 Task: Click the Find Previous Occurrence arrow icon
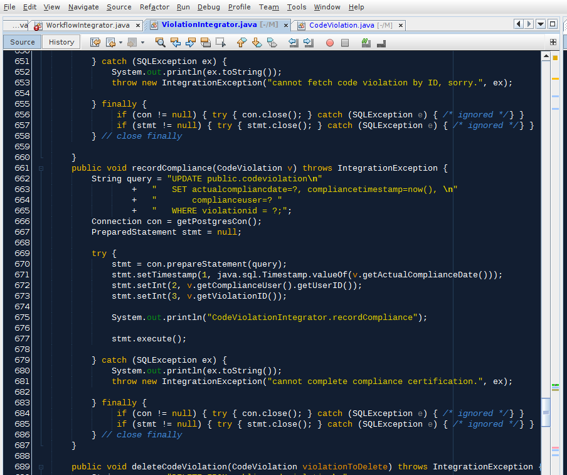pos(176,43)
